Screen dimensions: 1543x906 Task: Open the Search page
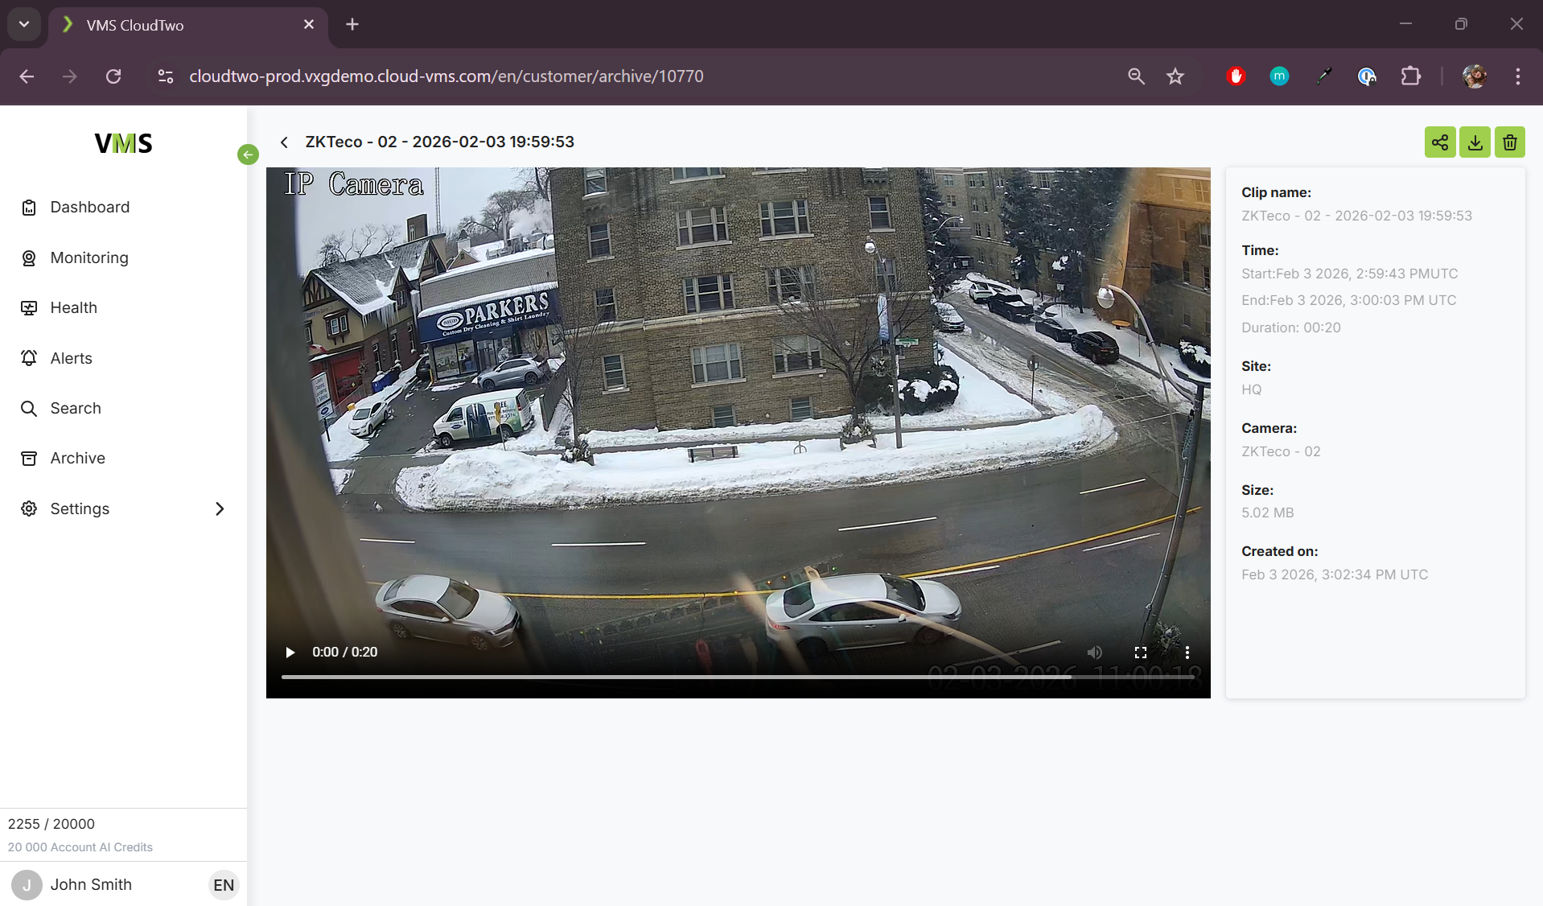(76, 408)
